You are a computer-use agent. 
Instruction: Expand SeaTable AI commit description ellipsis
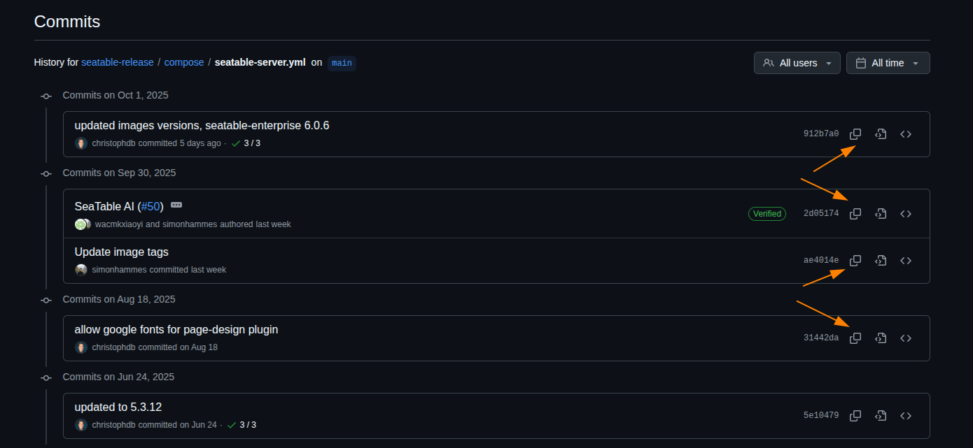tap(176, 205)
